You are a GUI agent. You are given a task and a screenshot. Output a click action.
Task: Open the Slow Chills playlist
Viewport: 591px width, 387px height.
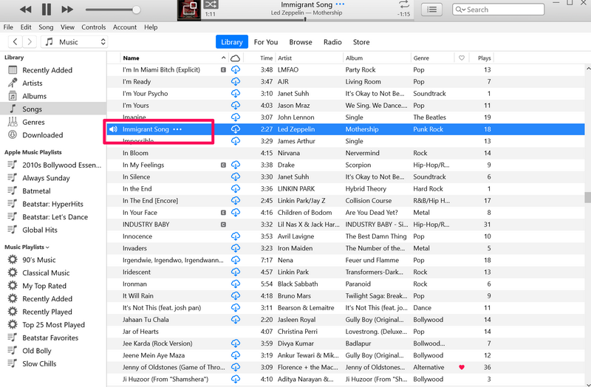(x=39, y=363)
